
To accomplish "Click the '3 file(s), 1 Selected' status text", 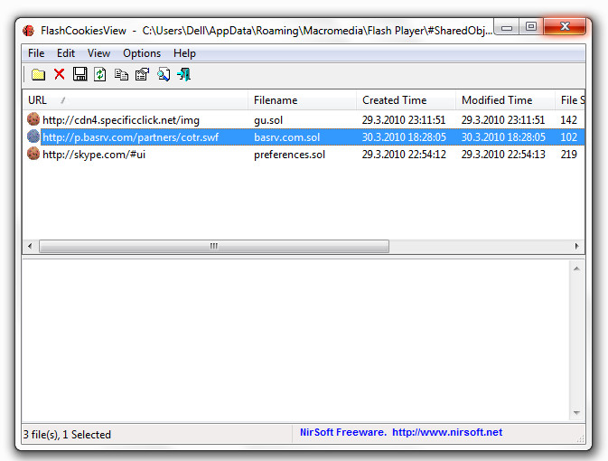I will pos(67,435).
